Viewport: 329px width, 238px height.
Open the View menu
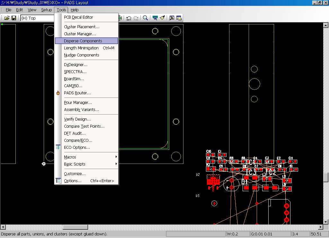(x=32, y=10)
